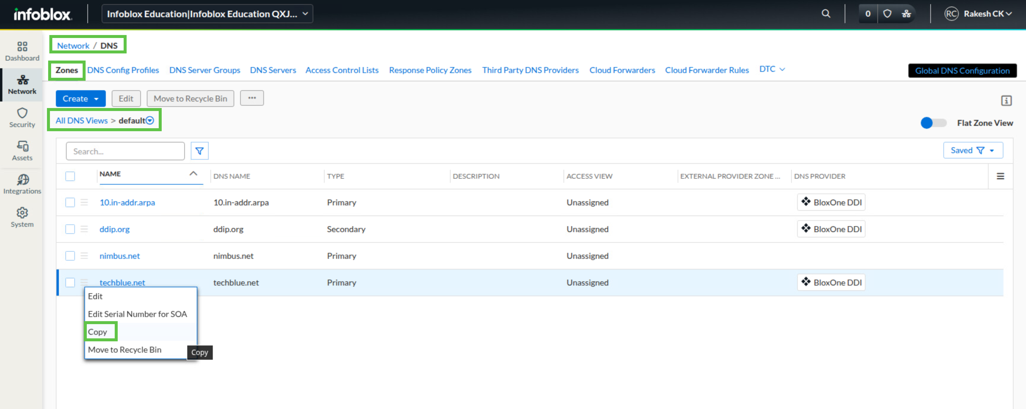The image size is (1026, 409).
Task: Choose Edit Serial Number for SOA
Action: [141, 314]
